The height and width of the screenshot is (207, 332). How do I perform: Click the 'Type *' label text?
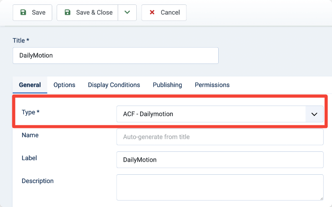30,112
